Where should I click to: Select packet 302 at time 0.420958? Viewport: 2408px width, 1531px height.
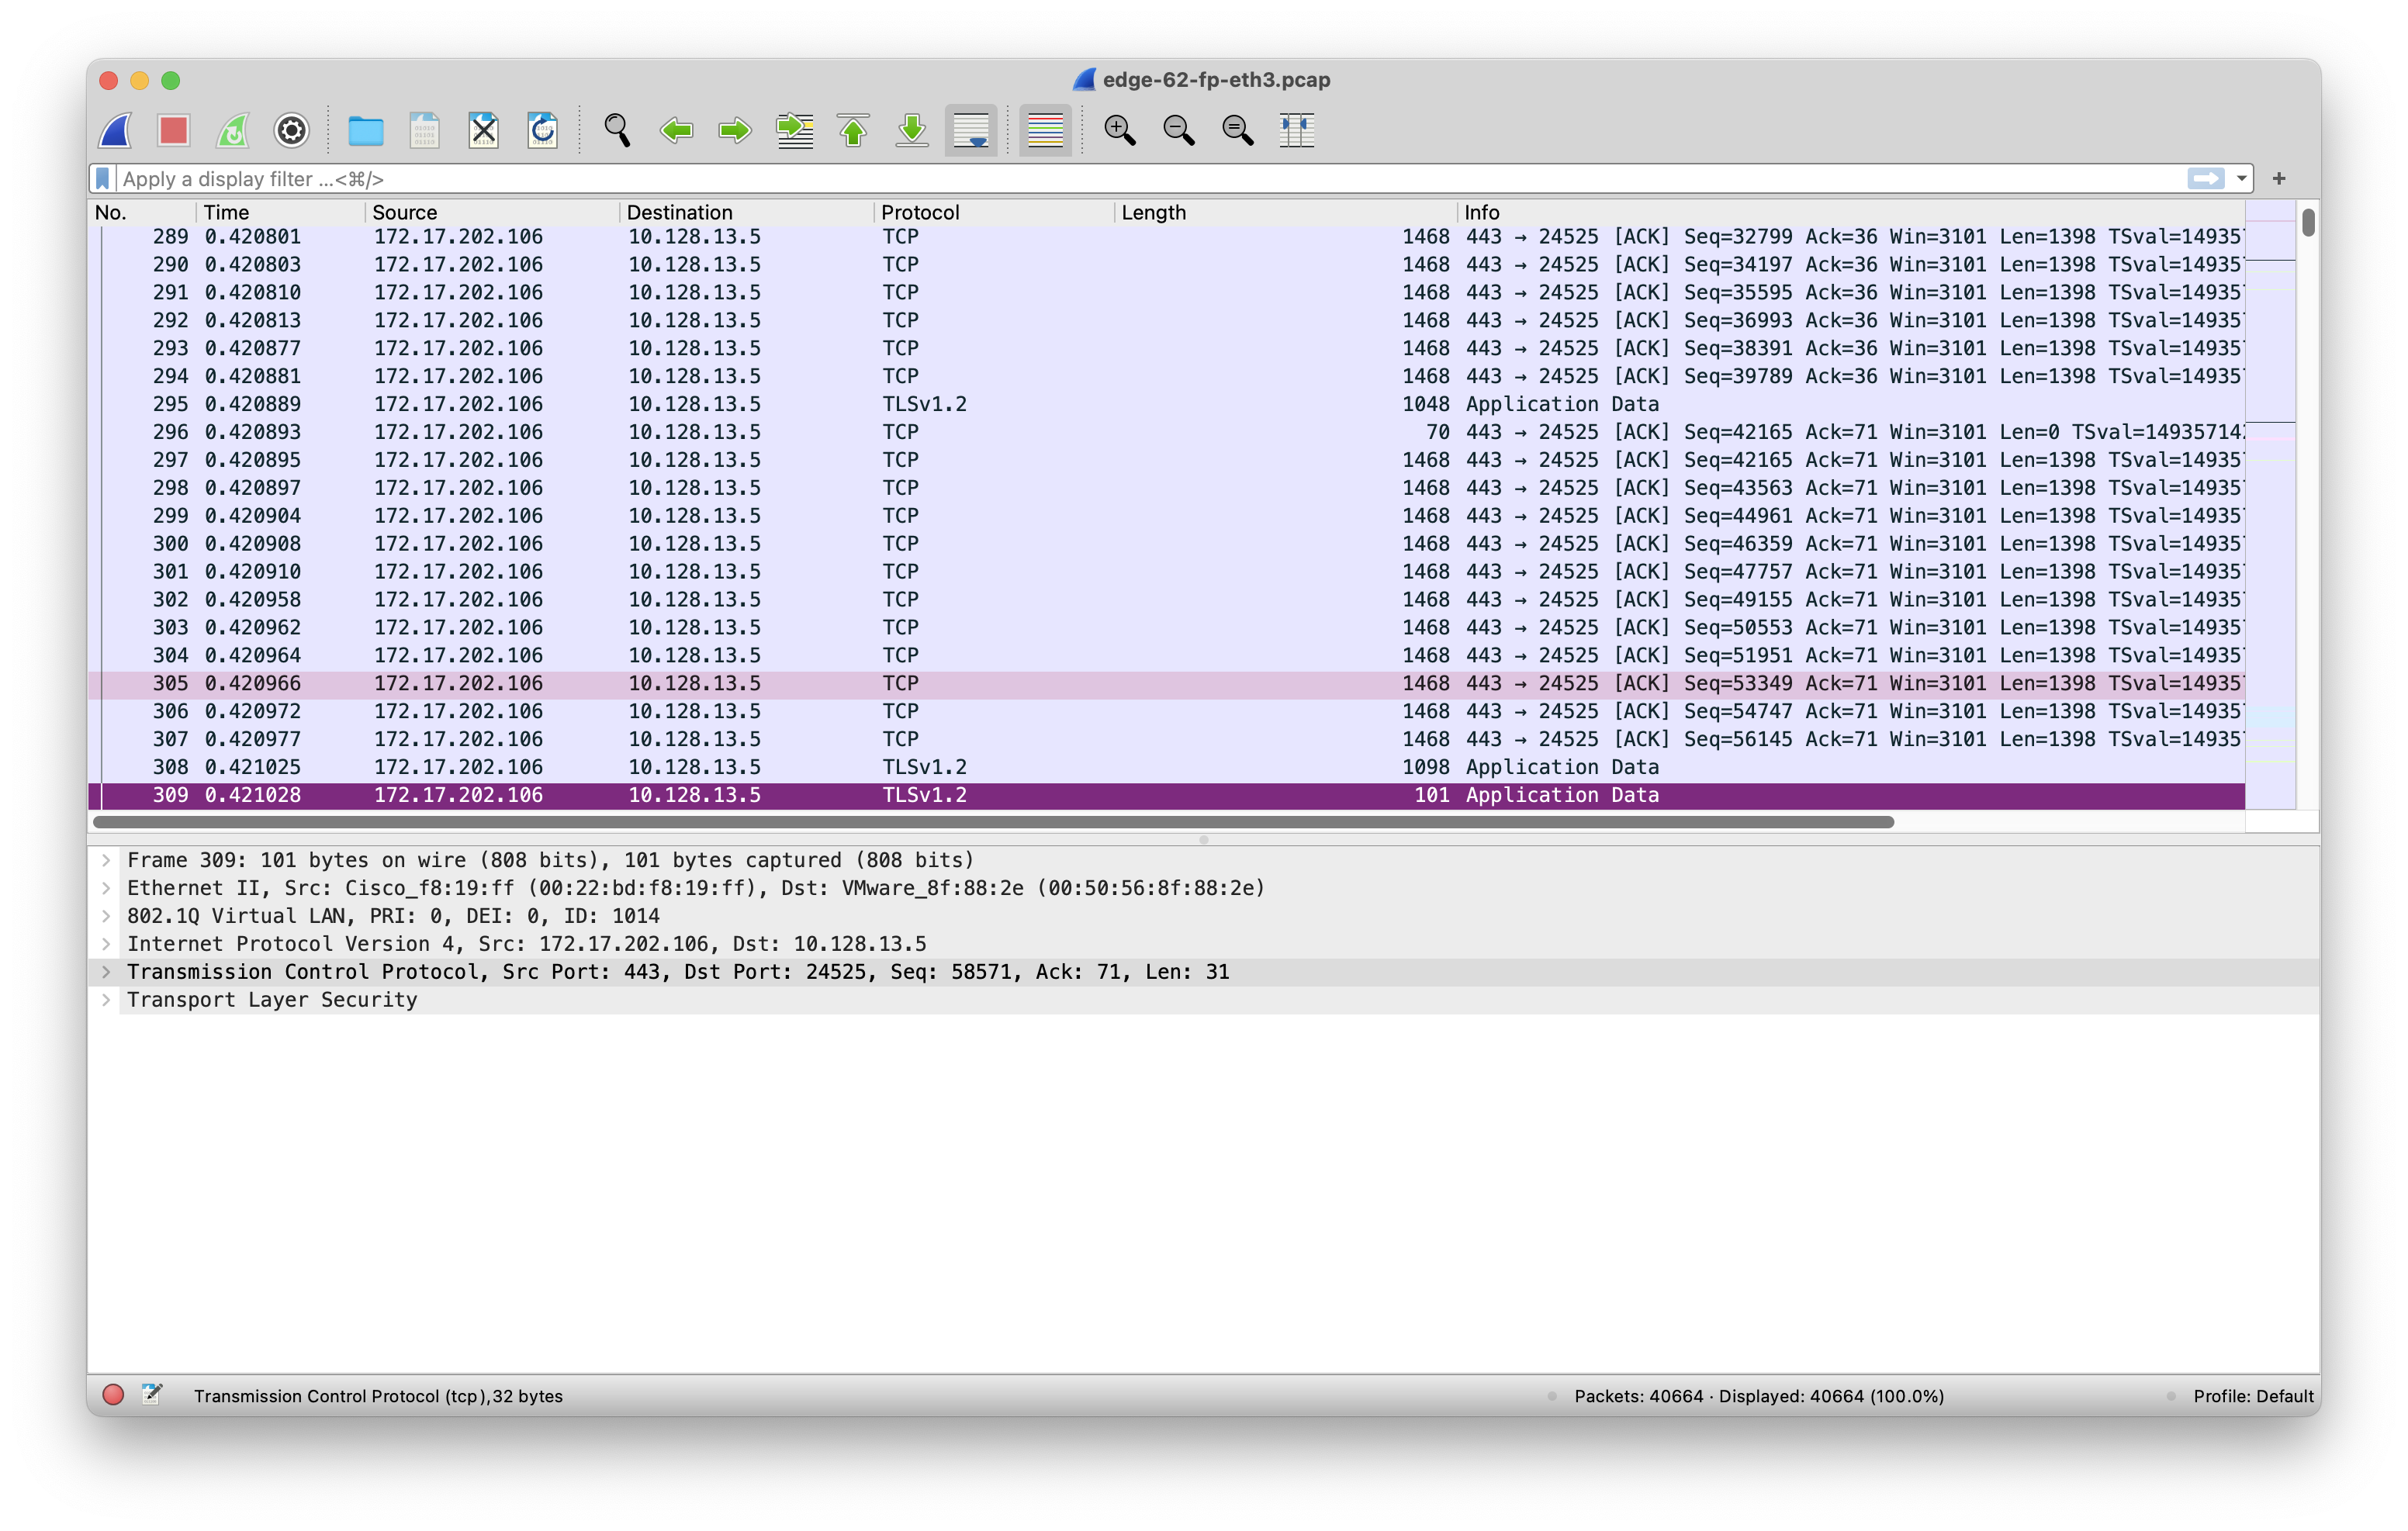click(x=1166, y=600)
